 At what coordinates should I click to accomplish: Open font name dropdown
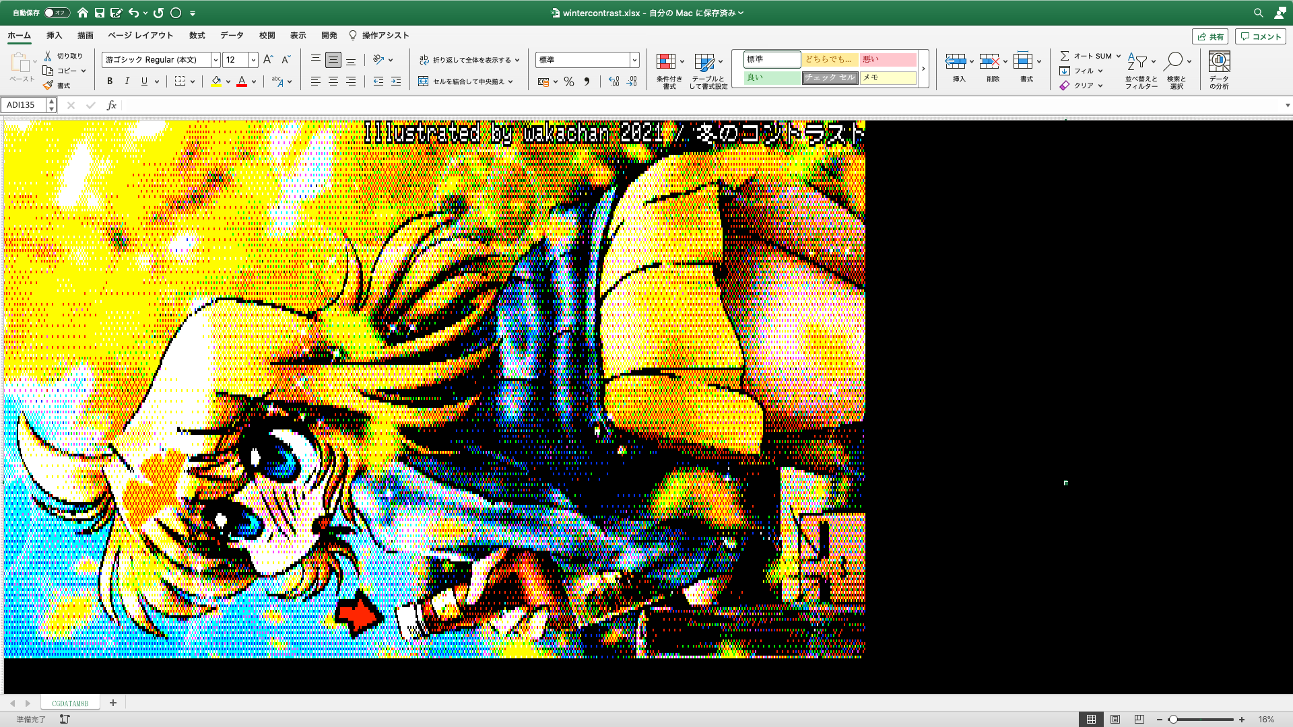215,60
